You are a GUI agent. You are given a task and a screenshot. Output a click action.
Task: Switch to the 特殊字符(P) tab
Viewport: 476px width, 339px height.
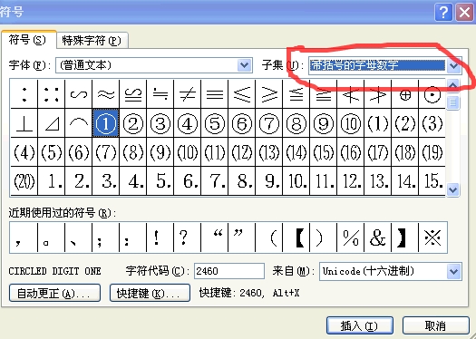tap(92, 41)
